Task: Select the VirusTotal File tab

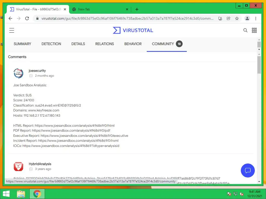Action: 38,9
